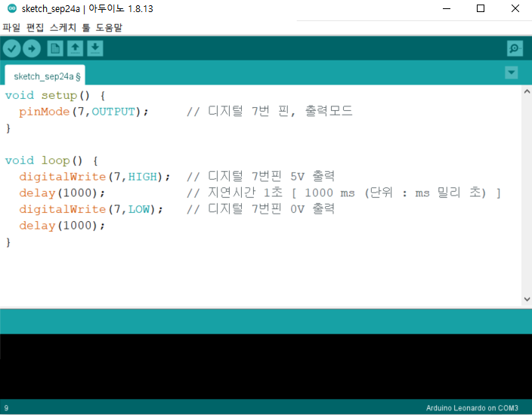Click inside the black console output area
532x415 pixels.
[266, 366]
